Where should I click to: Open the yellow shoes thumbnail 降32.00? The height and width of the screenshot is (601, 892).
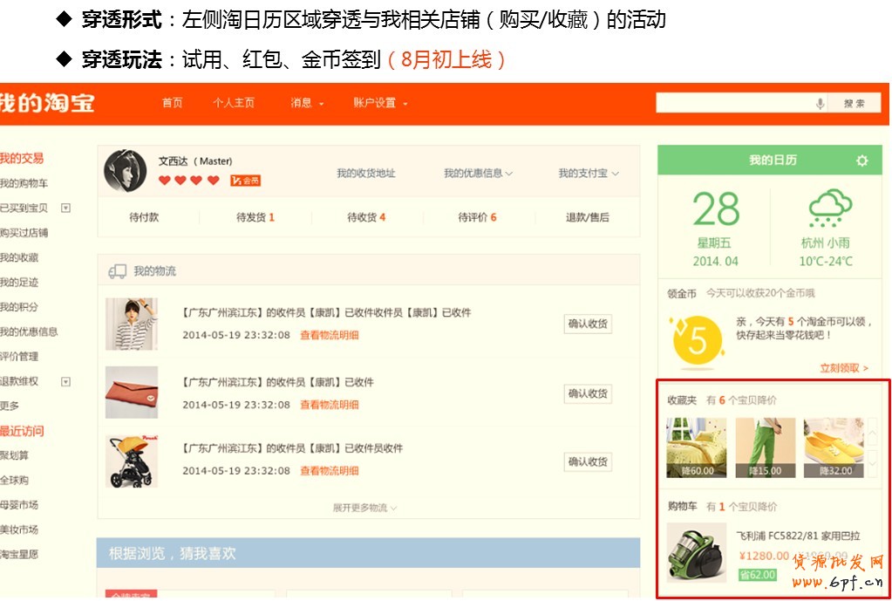click(x=834, y=447)
